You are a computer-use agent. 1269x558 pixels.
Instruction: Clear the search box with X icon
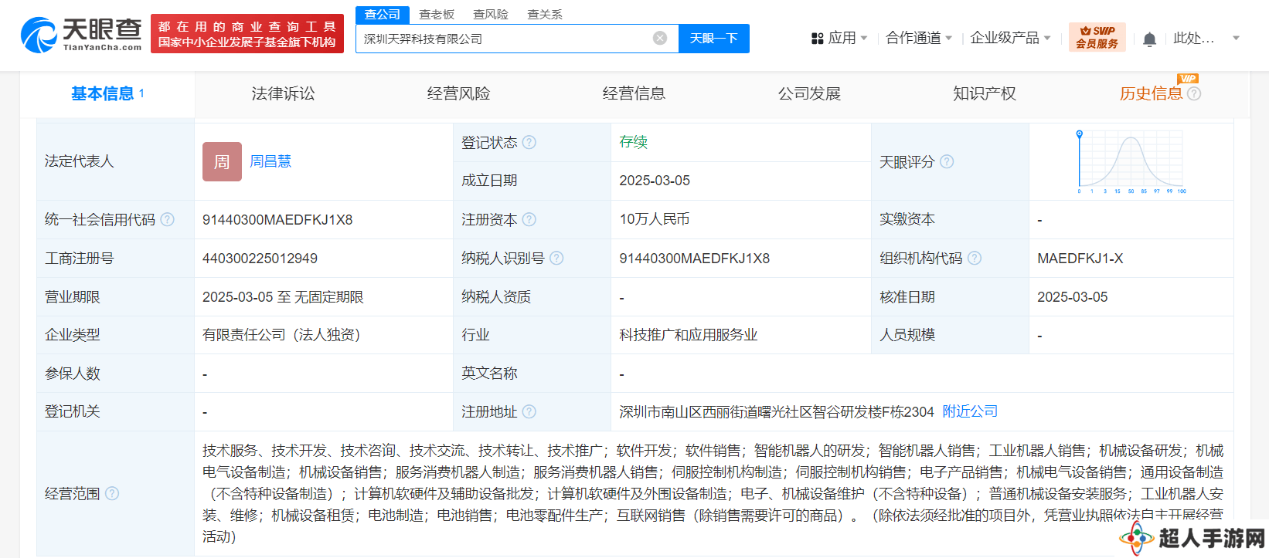click(x=660, y=39)
